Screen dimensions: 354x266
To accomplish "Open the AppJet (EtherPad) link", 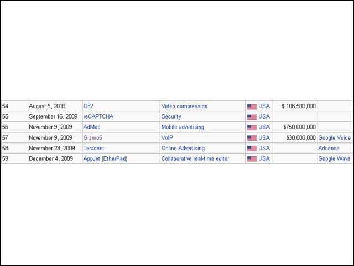I will tap(105, 158).
